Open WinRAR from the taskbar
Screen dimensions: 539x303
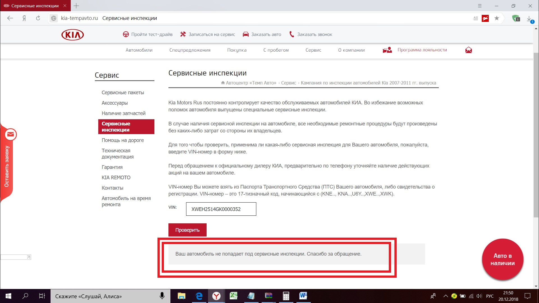coord(269,296)
